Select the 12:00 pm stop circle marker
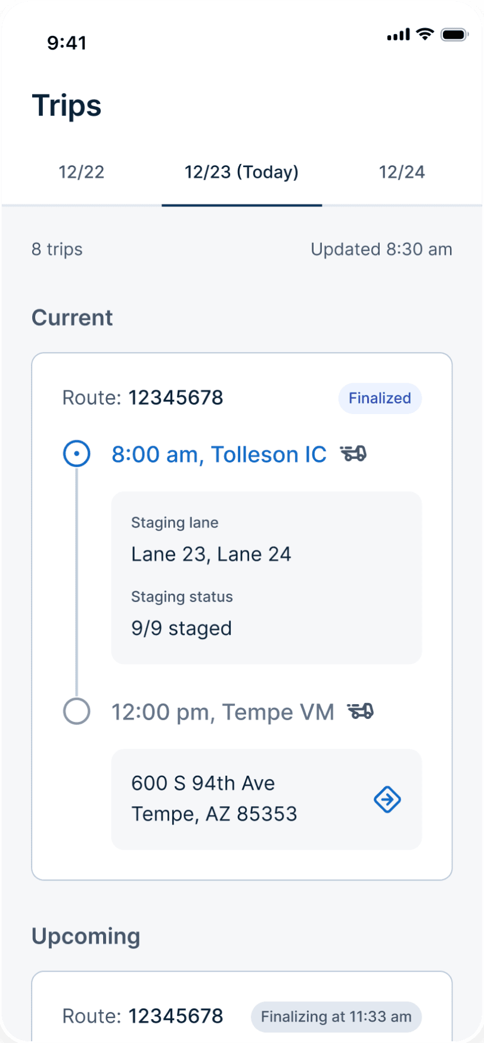Screen dimensions: 484x1043 77,711
